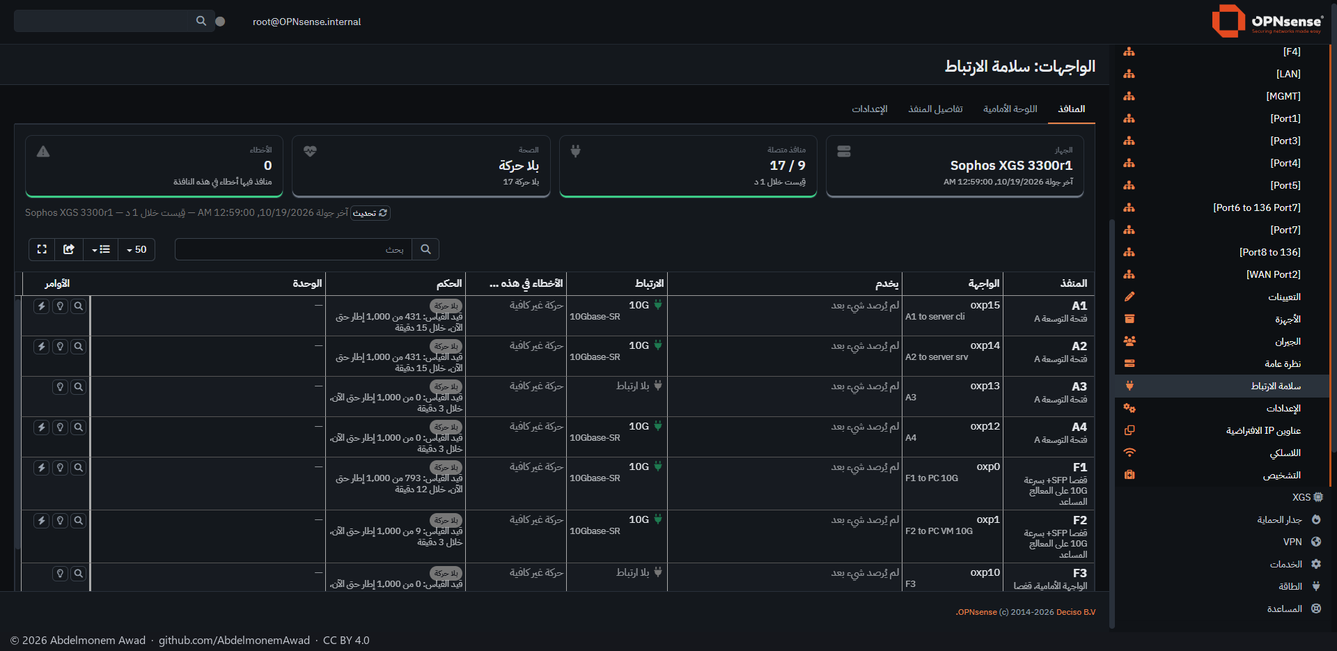The image size is (1337, 651).
Task: Click the lightning bolt action for port F1
Action: [x=42, y=468]
